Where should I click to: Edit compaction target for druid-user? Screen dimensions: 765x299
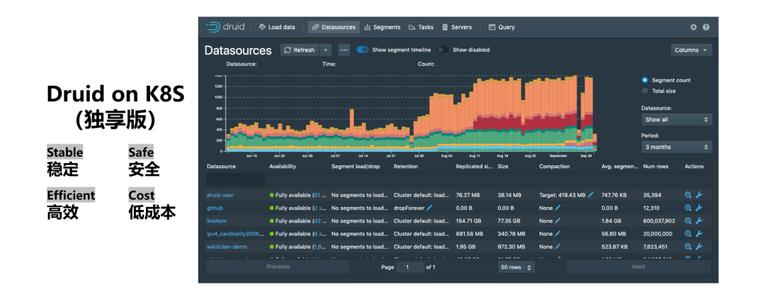[591, 195]
